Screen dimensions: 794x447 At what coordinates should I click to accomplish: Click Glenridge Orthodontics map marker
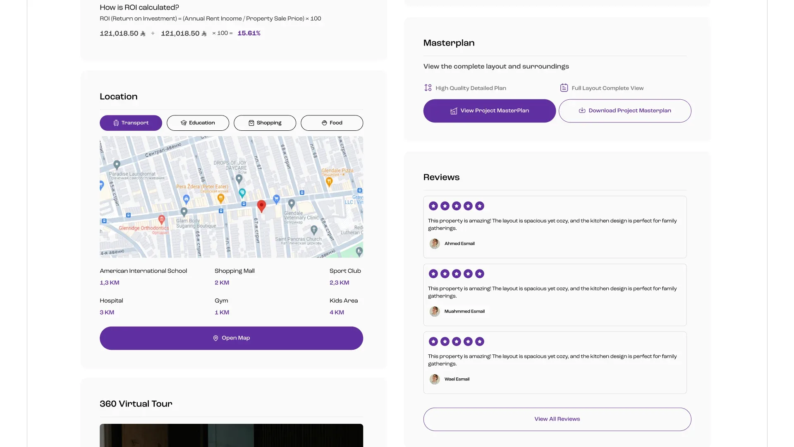pyautogui.click(x=162, y=219)
